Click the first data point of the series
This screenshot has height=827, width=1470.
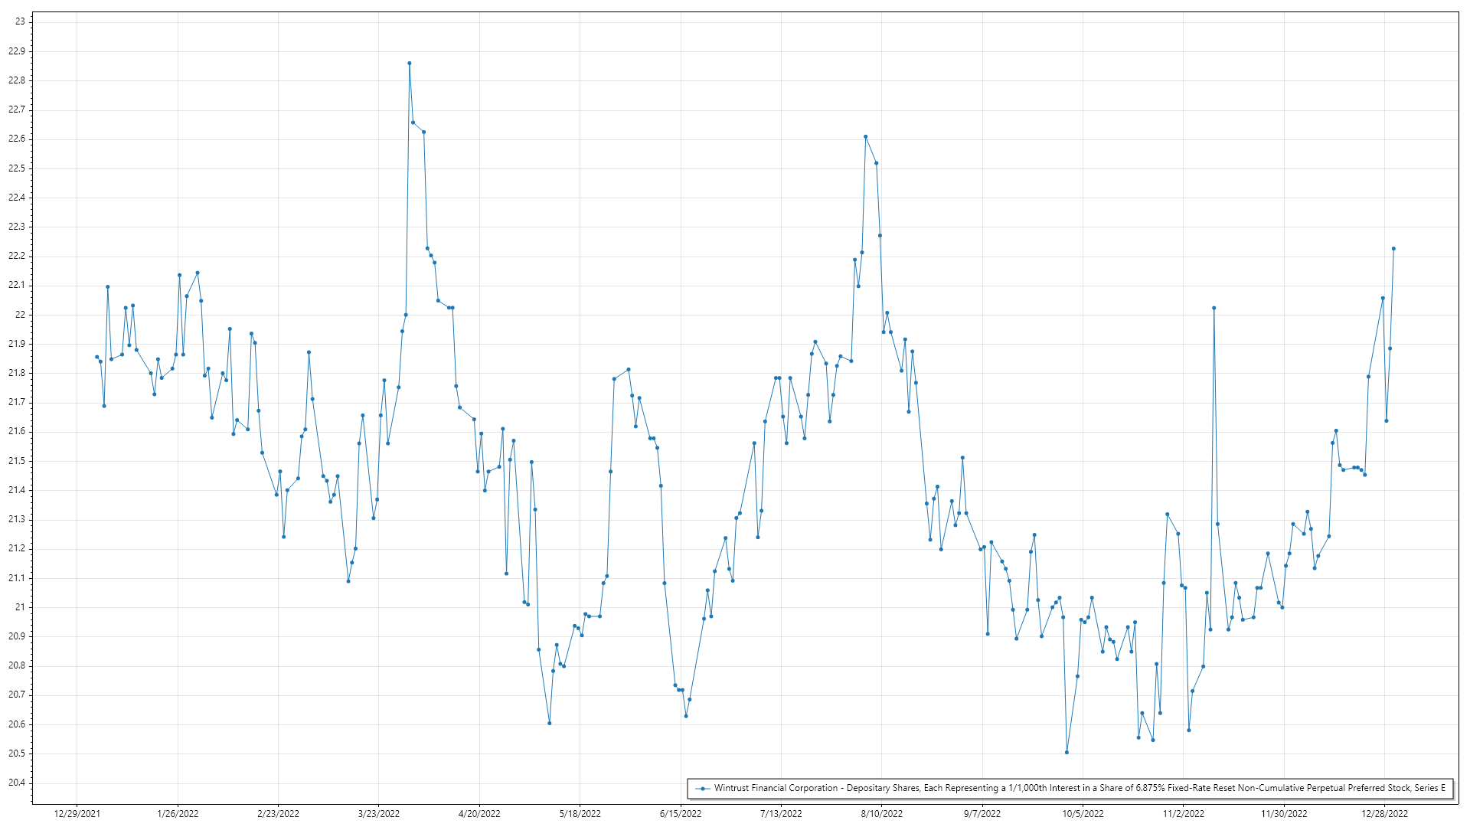[96, 357]
